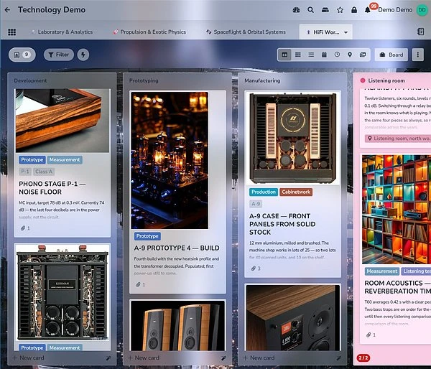431x369 pixels.
Task: Open the Filter button
Action: pyautogui.click(x=59, y=55)
